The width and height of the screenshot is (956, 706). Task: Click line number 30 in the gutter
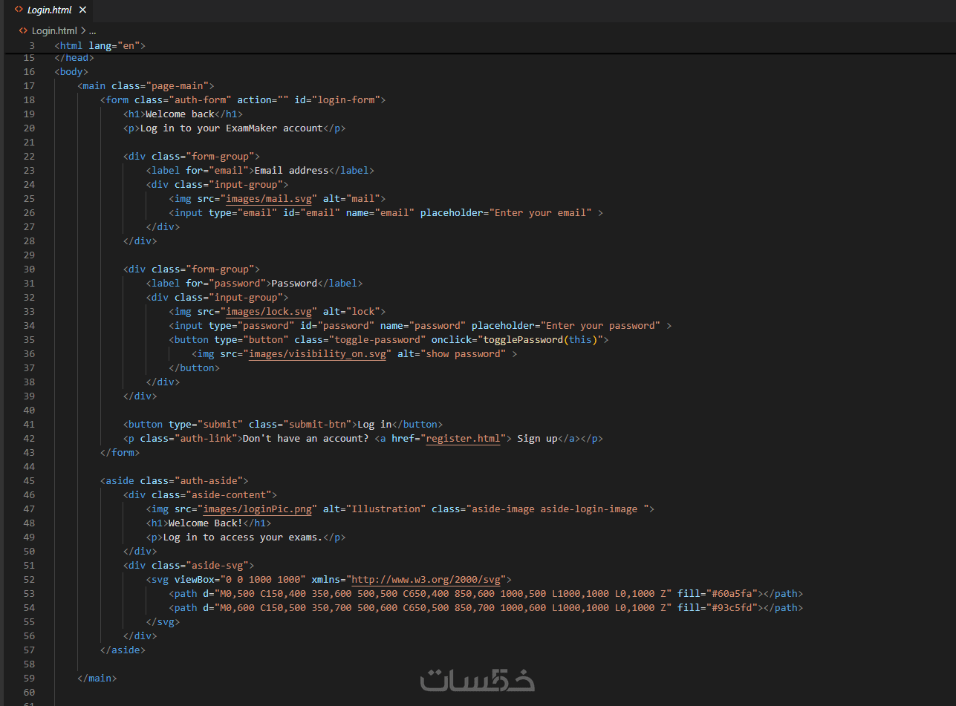29,269
